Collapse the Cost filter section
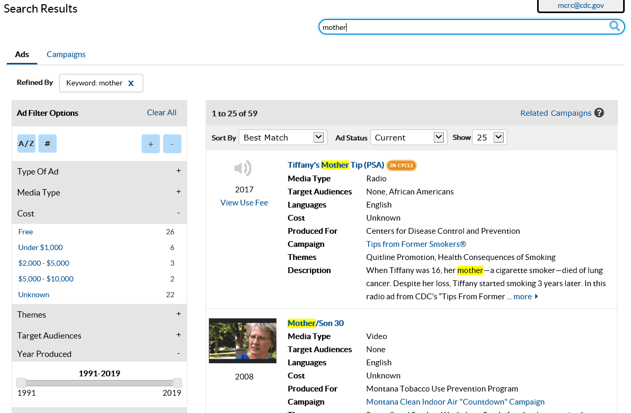The image size is (631, 413). coord(178,213)
